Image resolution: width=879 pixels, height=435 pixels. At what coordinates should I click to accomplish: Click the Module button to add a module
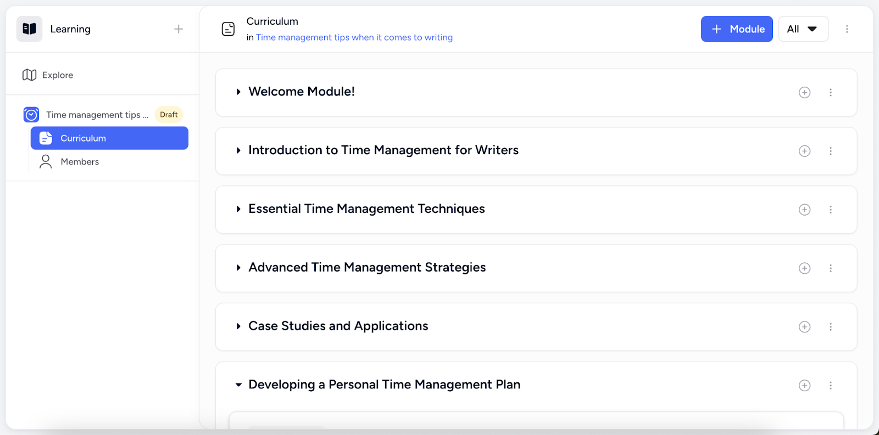point(737,29)
